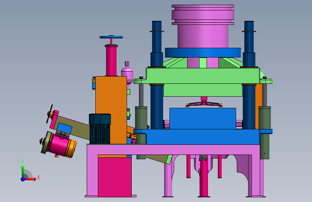Select the left dark blue guide column

tap(157, 75)
